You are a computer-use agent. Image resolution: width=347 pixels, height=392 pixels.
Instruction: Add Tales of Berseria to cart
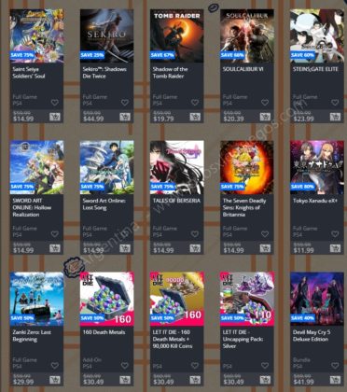[195, 248]
